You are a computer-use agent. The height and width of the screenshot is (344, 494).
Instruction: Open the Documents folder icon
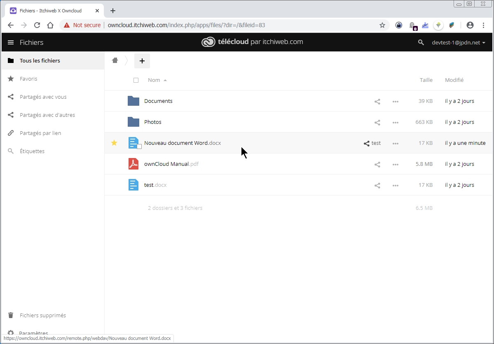coord(133,101)
